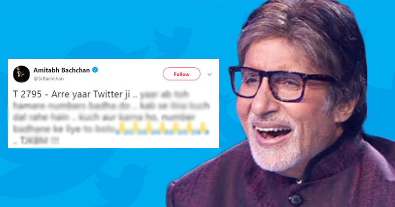
Task: Open the profile avatar in the tweet
Action: 21,74
